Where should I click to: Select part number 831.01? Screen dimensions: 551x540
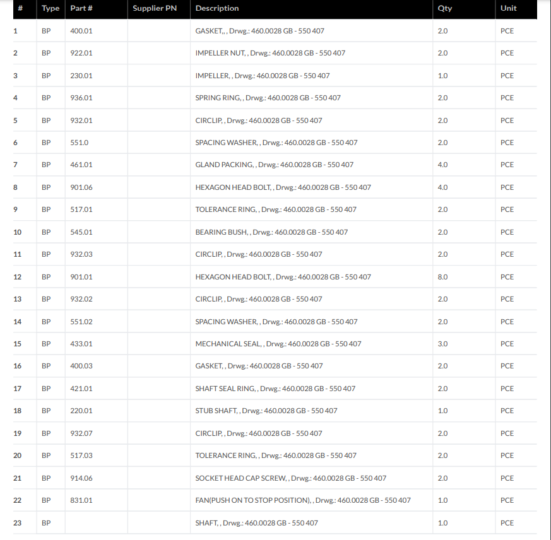click(x=81, y=500)
